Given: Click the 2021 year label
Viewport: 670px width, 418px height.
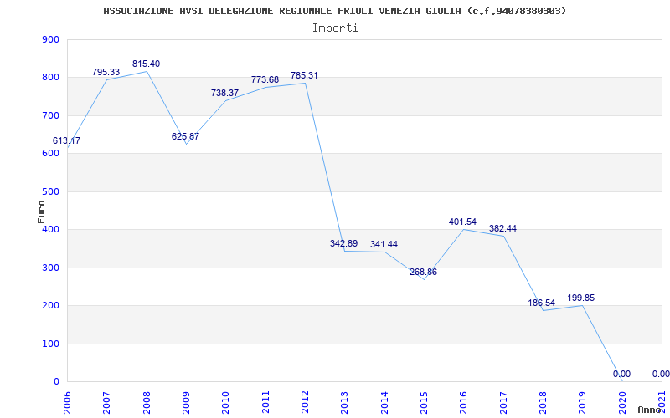Looking at the screenshot, I should [662, 401].
